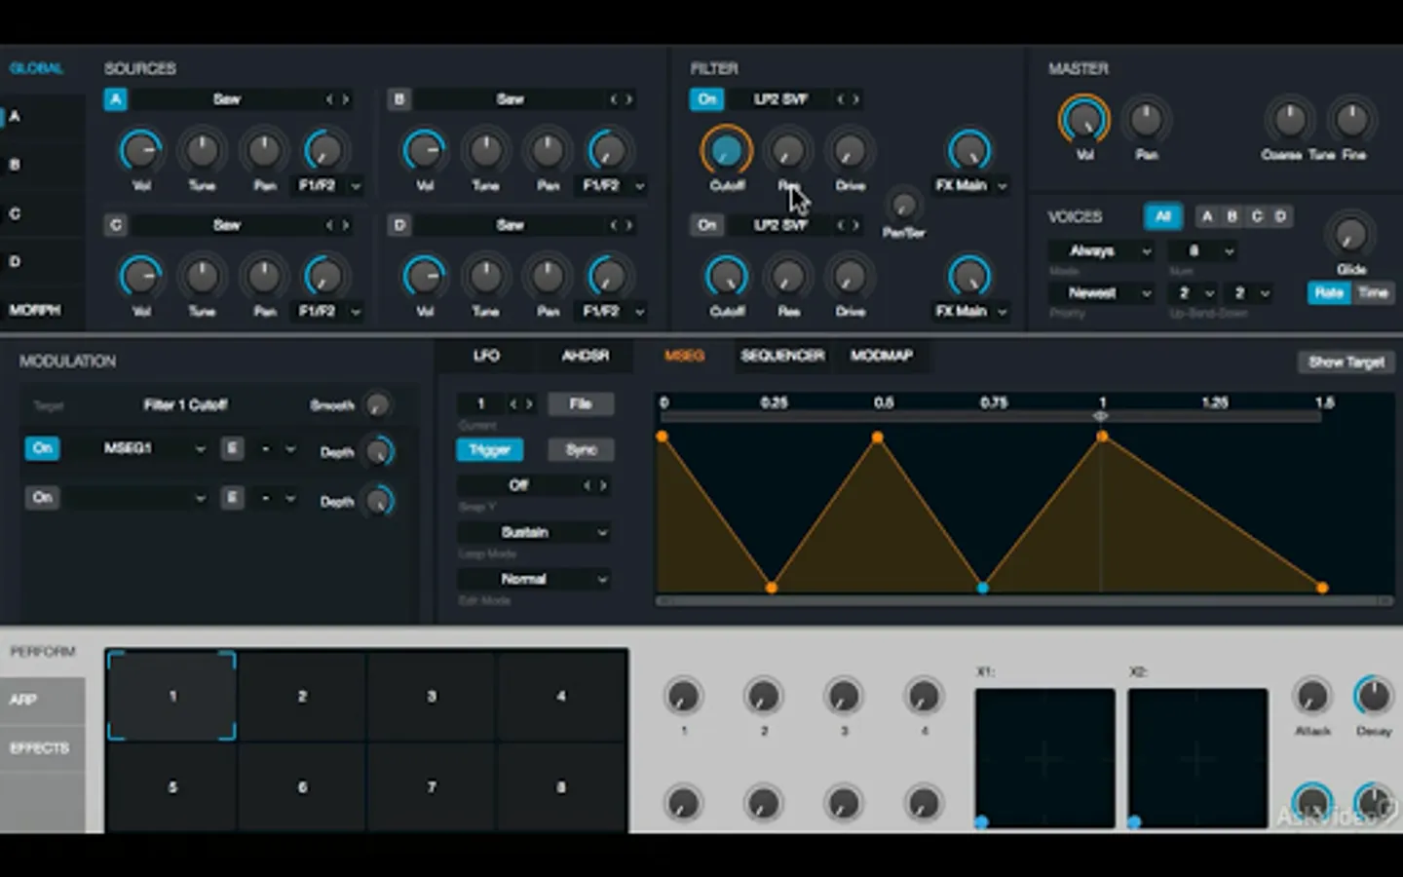Open the SEQUENCER tab
The image size is (1403, 877).
point(781,356)
